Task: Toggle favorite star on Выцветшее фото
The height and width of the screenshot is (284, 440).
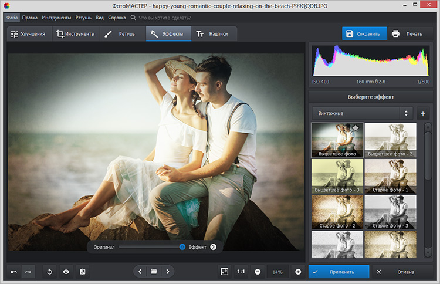Action: click(356, 128)
